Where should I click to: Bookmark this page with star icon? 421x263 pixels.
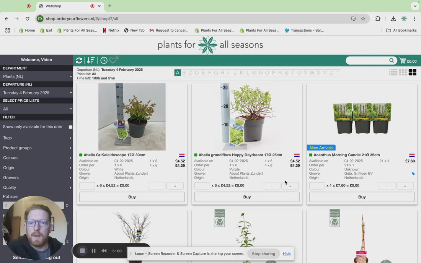[x=363, y=19]
